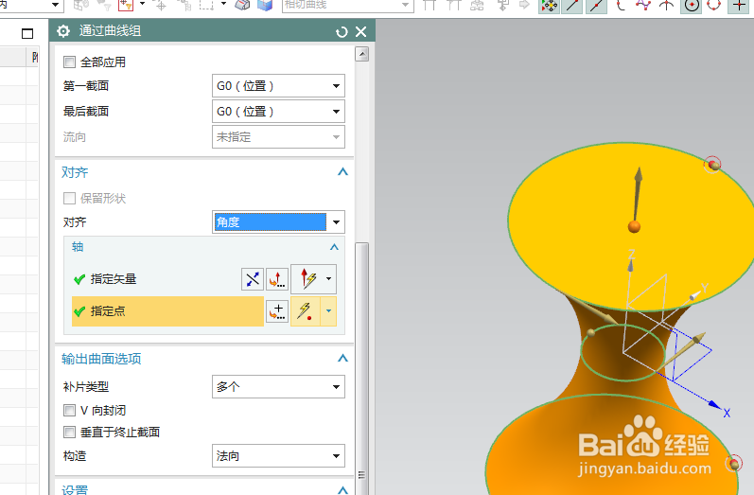Viewport: 754px width, 495px height.
Task: Open the 最后截面 continuity dropdown
Action: tap(278, 112)
